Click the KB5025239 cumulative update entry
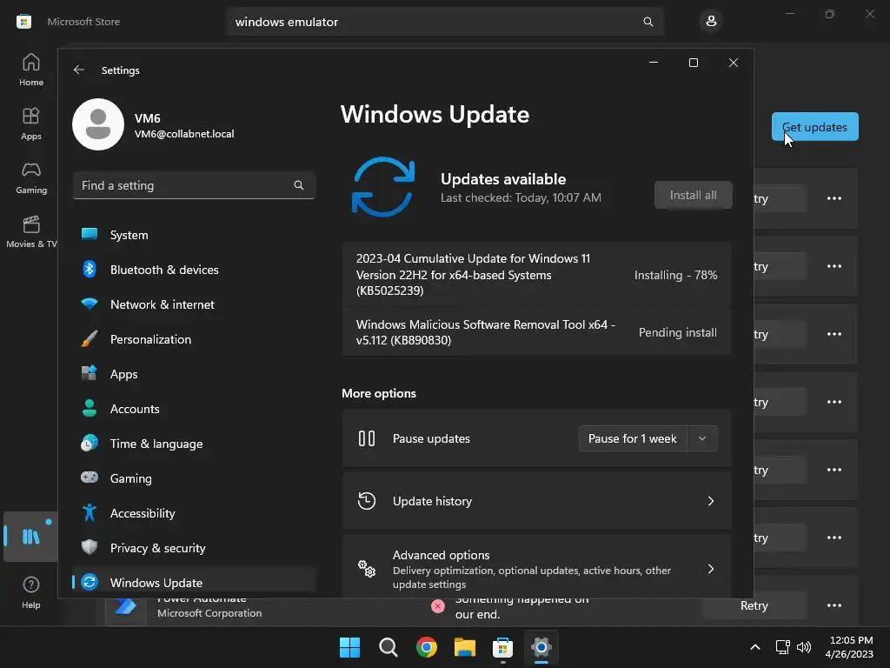 click(536, 275)
